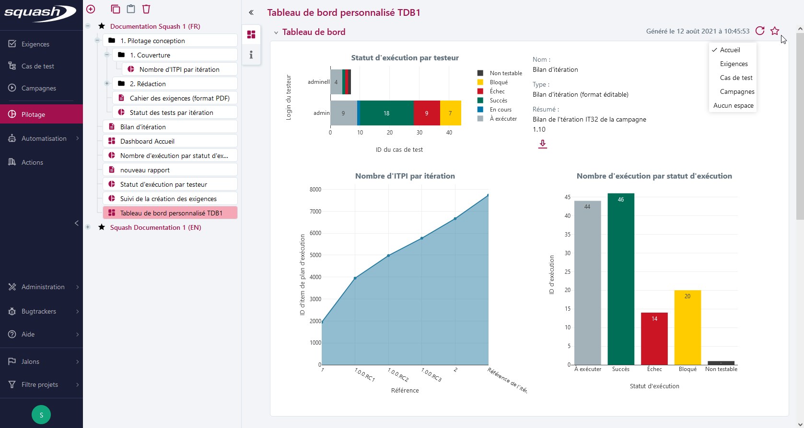Expand the 2. Rédaction folder
This screenshot has width=804, height=428.
tap(107, 84)
